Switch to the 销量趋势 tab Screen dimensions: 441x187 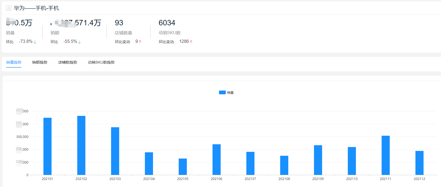click(x=14, y=62)
